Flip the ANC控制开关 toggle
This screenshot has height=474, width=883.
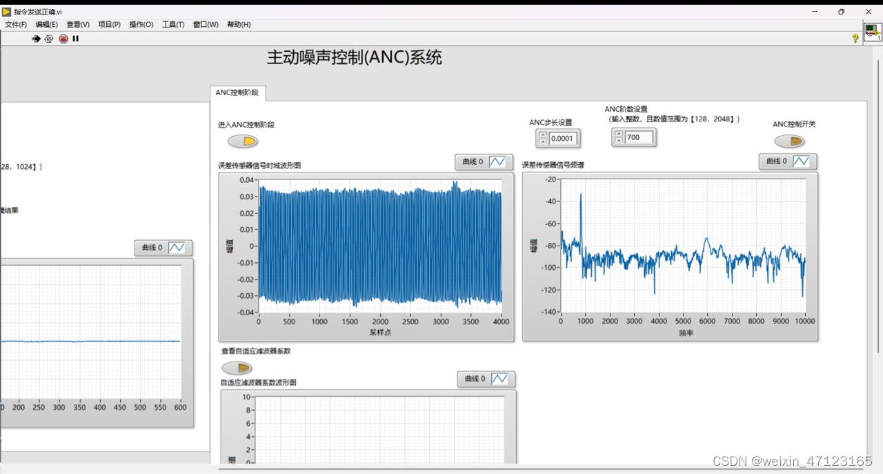click(790, 141)
